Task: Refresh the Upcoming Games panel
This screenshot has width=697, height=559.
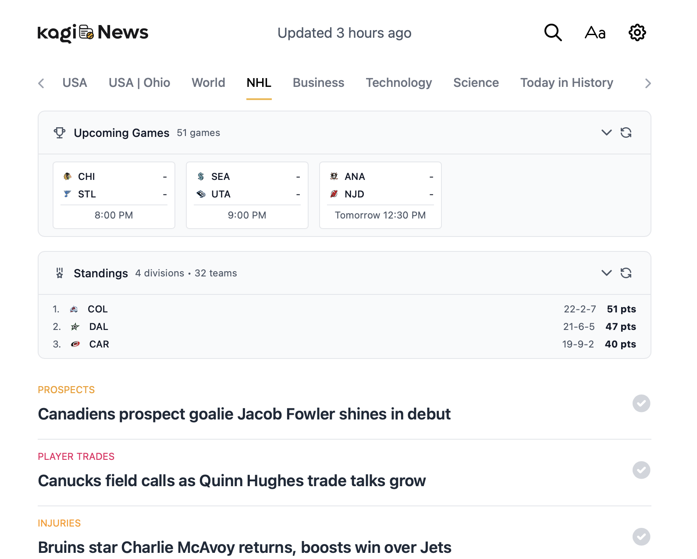Action: (626, 133)
